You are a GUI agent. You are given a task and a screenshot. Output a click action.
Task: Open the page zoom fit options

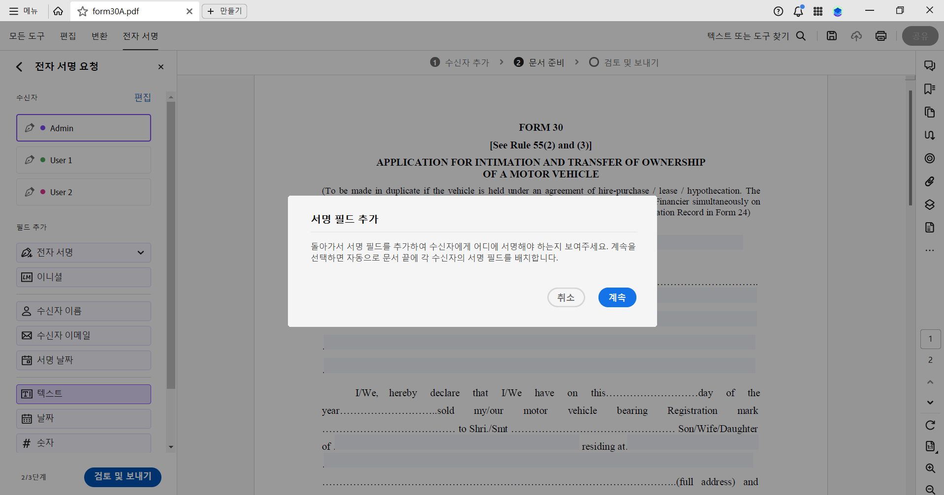click(930, 446)
